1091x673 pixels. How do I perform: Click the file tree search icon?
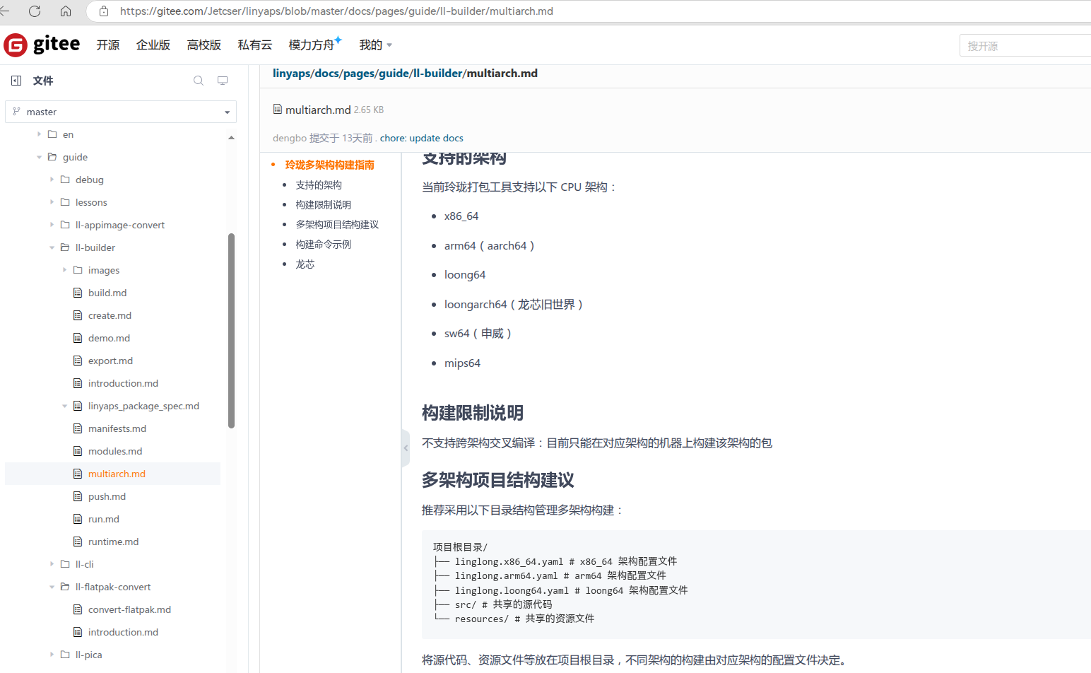[199, 81]
